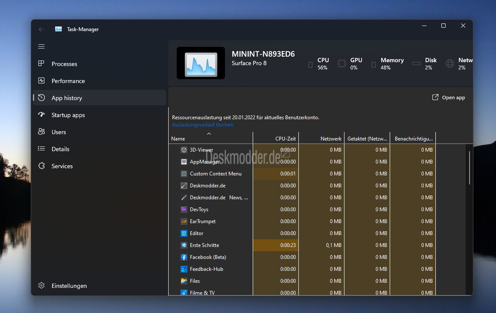
Task: Click CPU-Zeit 0:00:01 for Custom Context Menu
Action: (x=288, y=174)
